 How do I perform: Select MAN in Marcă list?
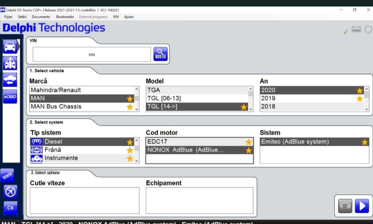82,99
